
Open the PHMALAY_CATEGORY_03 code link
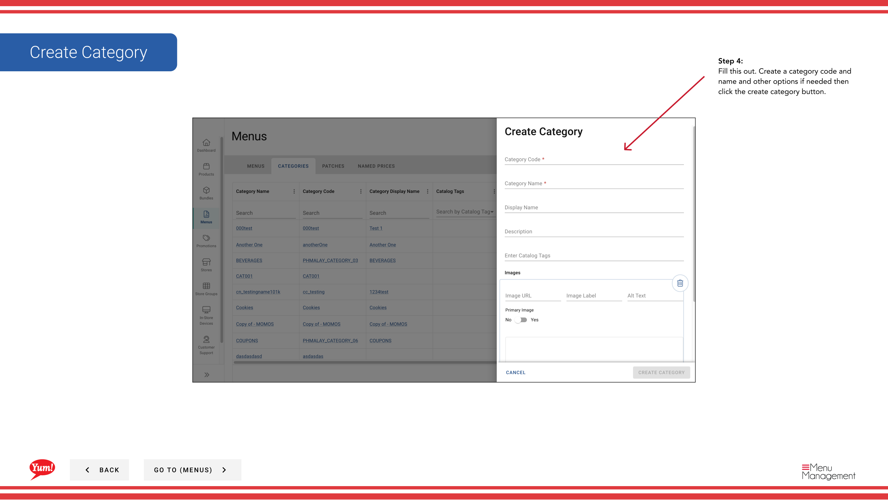330,260
